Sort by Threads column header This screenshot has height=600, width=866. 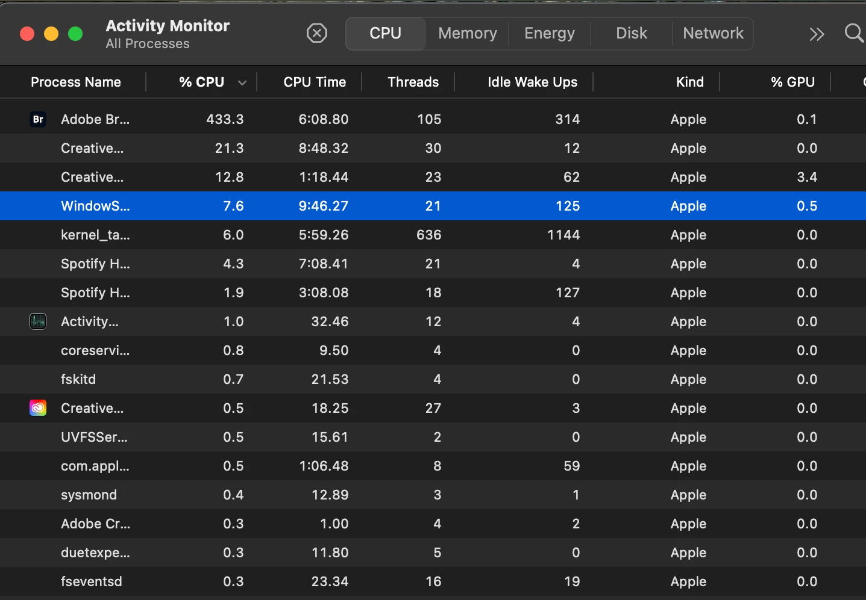point(413,82)
